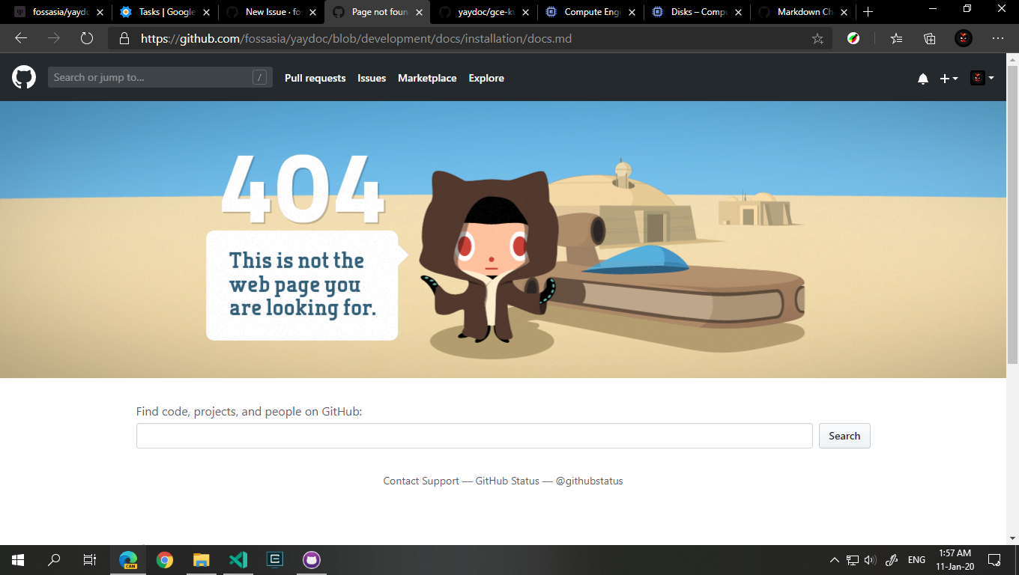The height and width of the screenshot is (575, 1019).
Task: Visit GitHub Marketplace link
Action: point(427,78)
